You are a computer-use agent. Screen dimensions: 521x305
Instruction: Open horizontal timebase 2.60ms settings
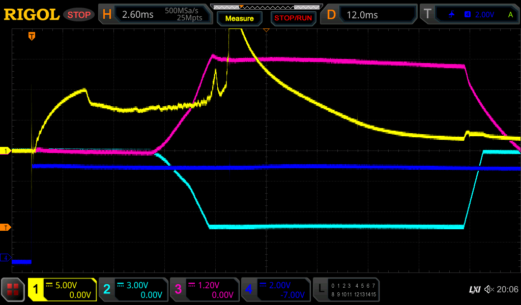[156, 15]
